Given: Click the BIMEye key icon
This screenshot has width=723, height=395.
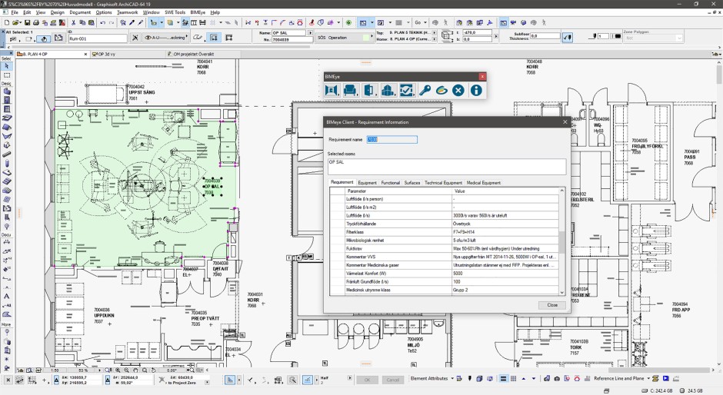Looking at the screenshot, I should [x=424, y=91].
